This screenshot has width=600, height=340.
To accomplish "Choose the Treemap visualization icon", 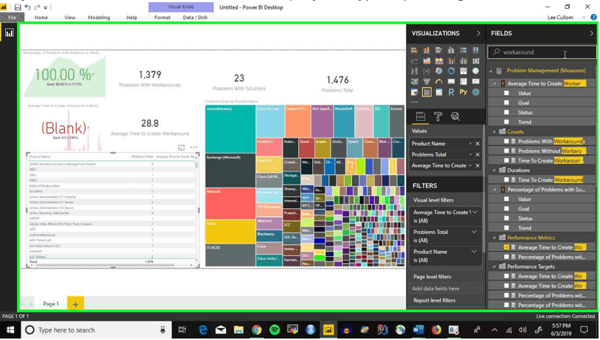I will pos(463,71).
